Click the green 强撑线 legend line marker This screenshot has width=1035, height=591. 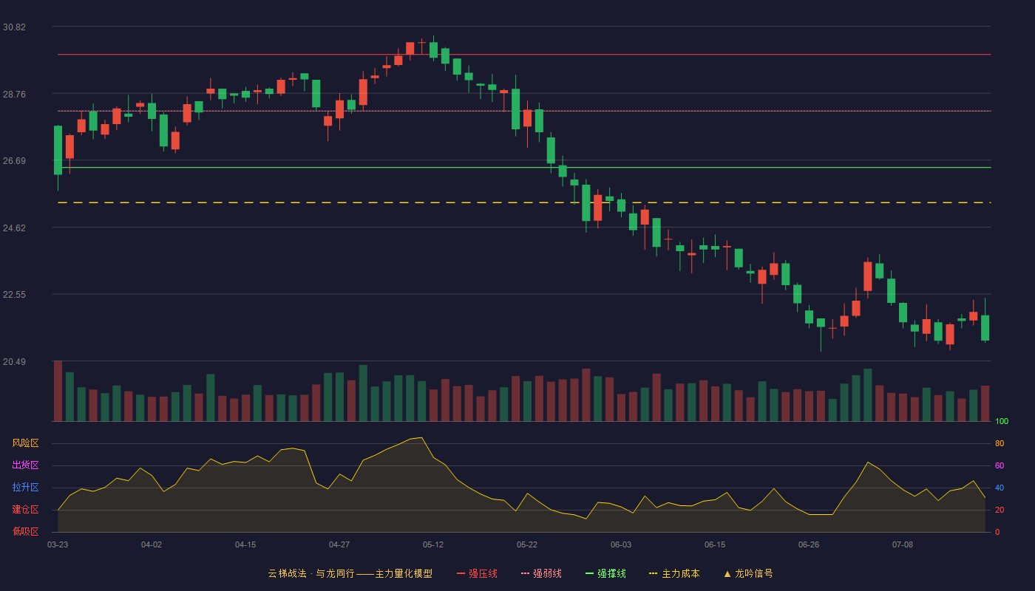[x=589, y=573]
